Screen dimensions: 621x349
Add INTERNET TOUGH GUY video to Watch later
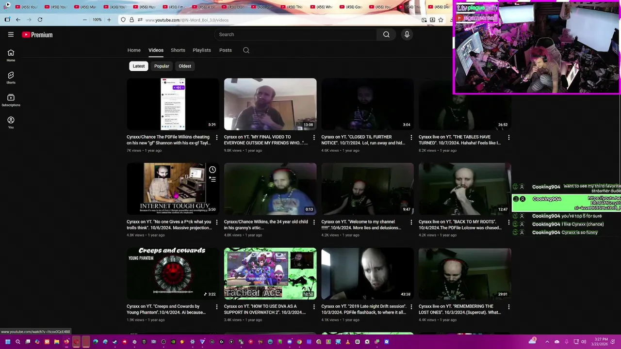[212, 170]
